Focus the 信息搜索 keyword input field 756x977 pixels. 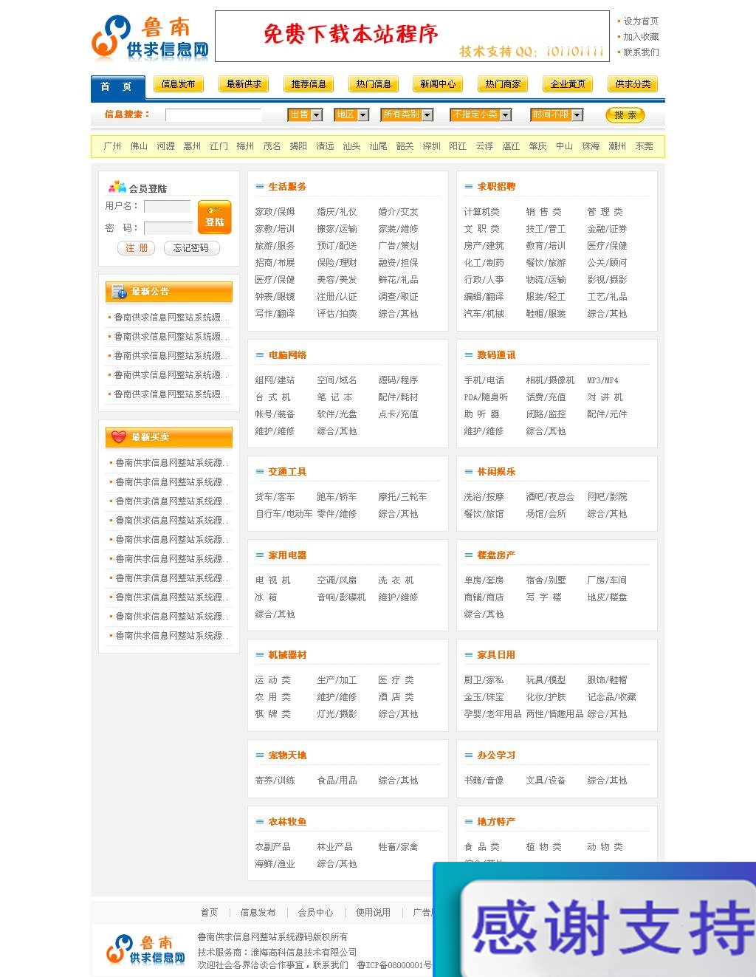pyautogui.click(x=213, y=115)
